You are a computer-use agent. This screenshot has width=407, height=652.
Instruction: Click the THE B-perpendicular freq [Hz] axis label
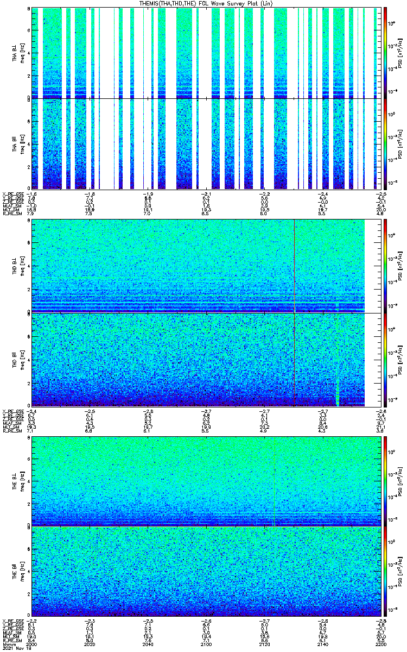pyautogui.click(x=22, y=481)
